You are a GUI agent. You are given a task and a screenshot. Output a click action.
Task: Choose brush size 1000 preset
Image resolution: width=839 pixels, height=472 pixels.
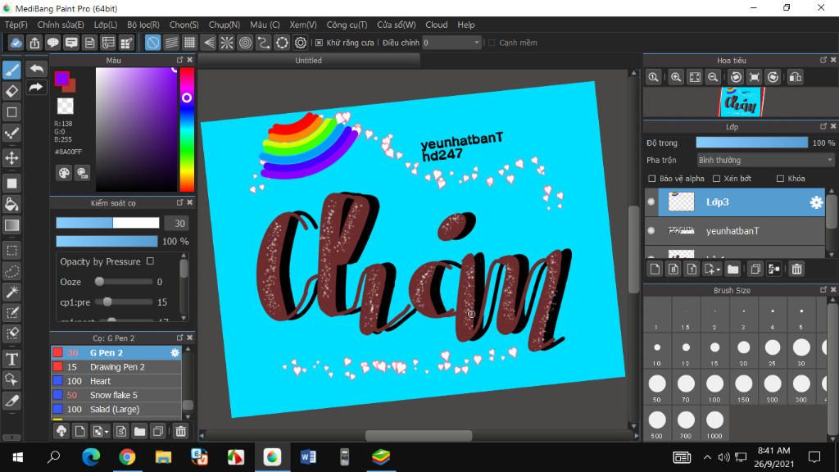[714, 424]
